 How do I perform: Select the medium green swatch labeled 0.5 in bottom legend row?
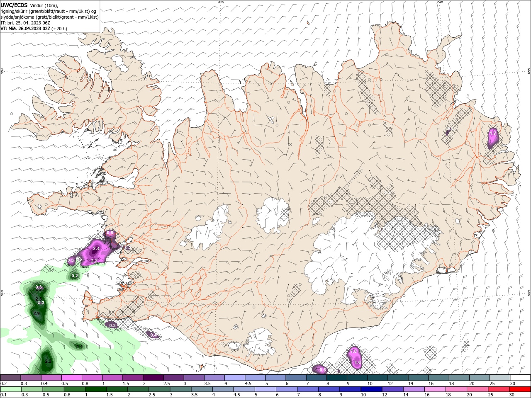(x=53, y=389)
